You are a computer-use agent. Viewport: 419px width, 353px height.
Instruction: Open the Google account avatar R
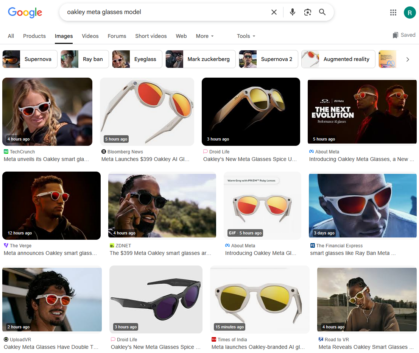[x=410, y=12]
